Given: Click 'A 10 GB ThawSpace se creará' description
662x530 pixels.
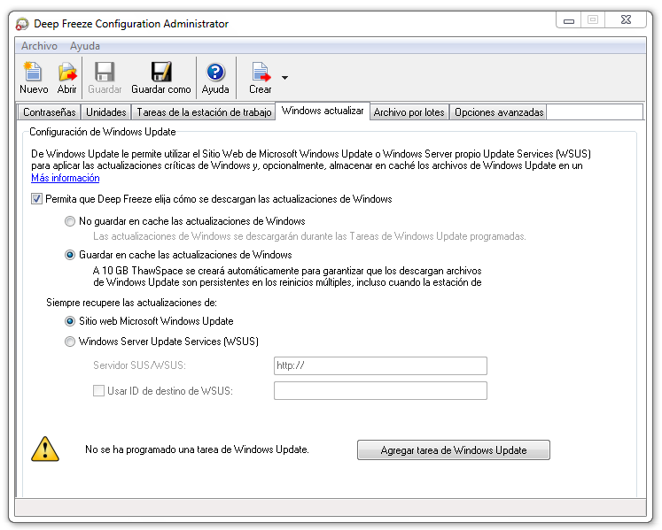Looking at the screenshot, I should click(287, 277).
